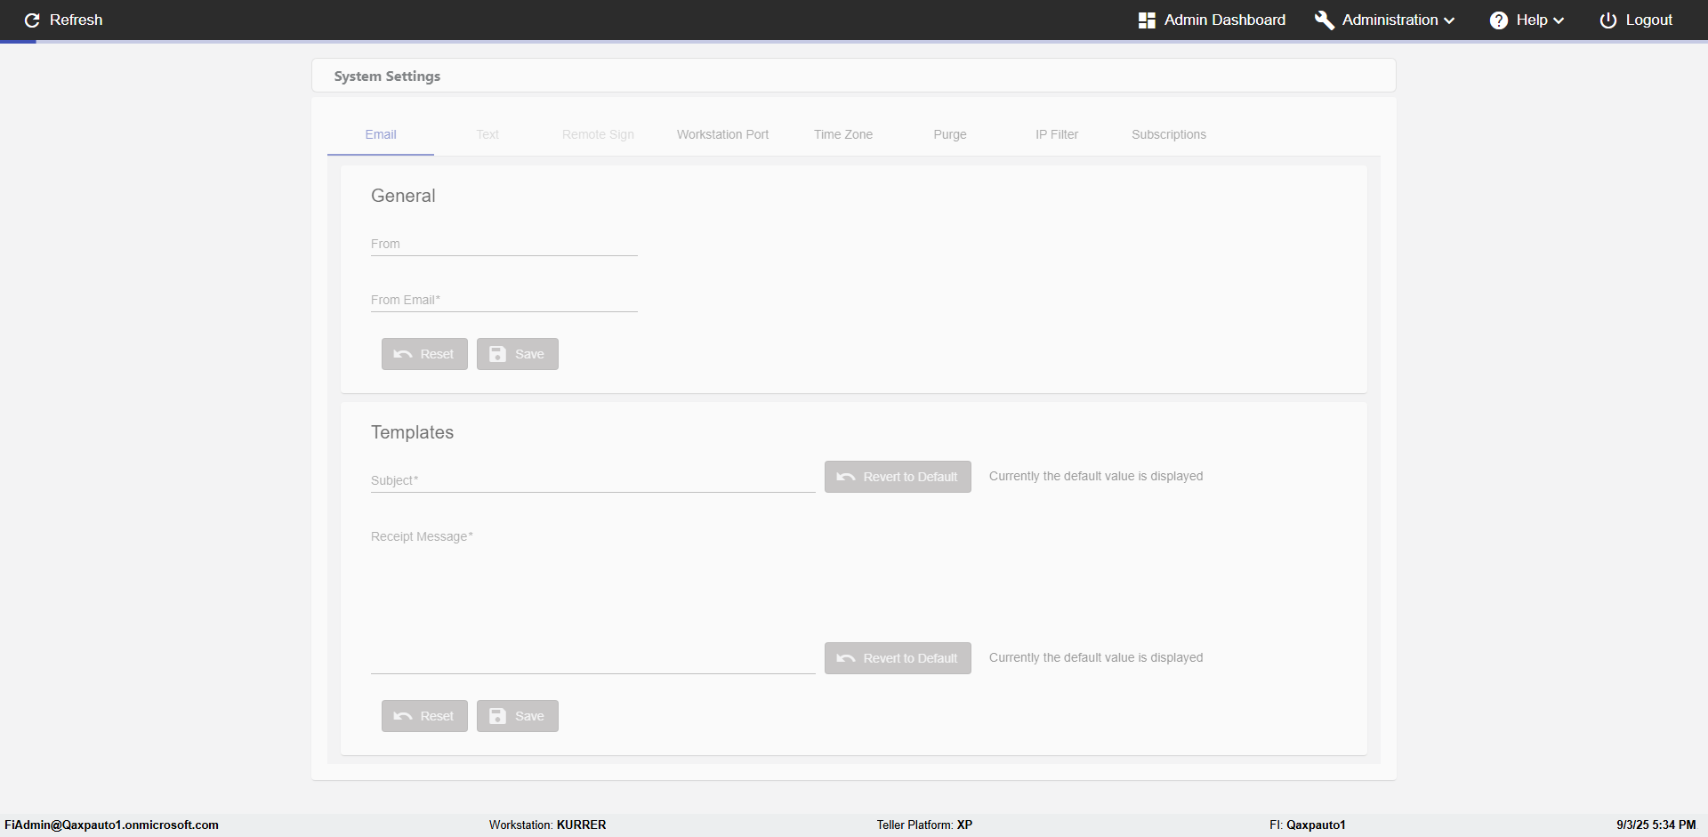Click the 9/3/25 5:34 PM timestamp
This screenshot has height=837, width=1708.
pyautogui.click(x=1656, y=825)
